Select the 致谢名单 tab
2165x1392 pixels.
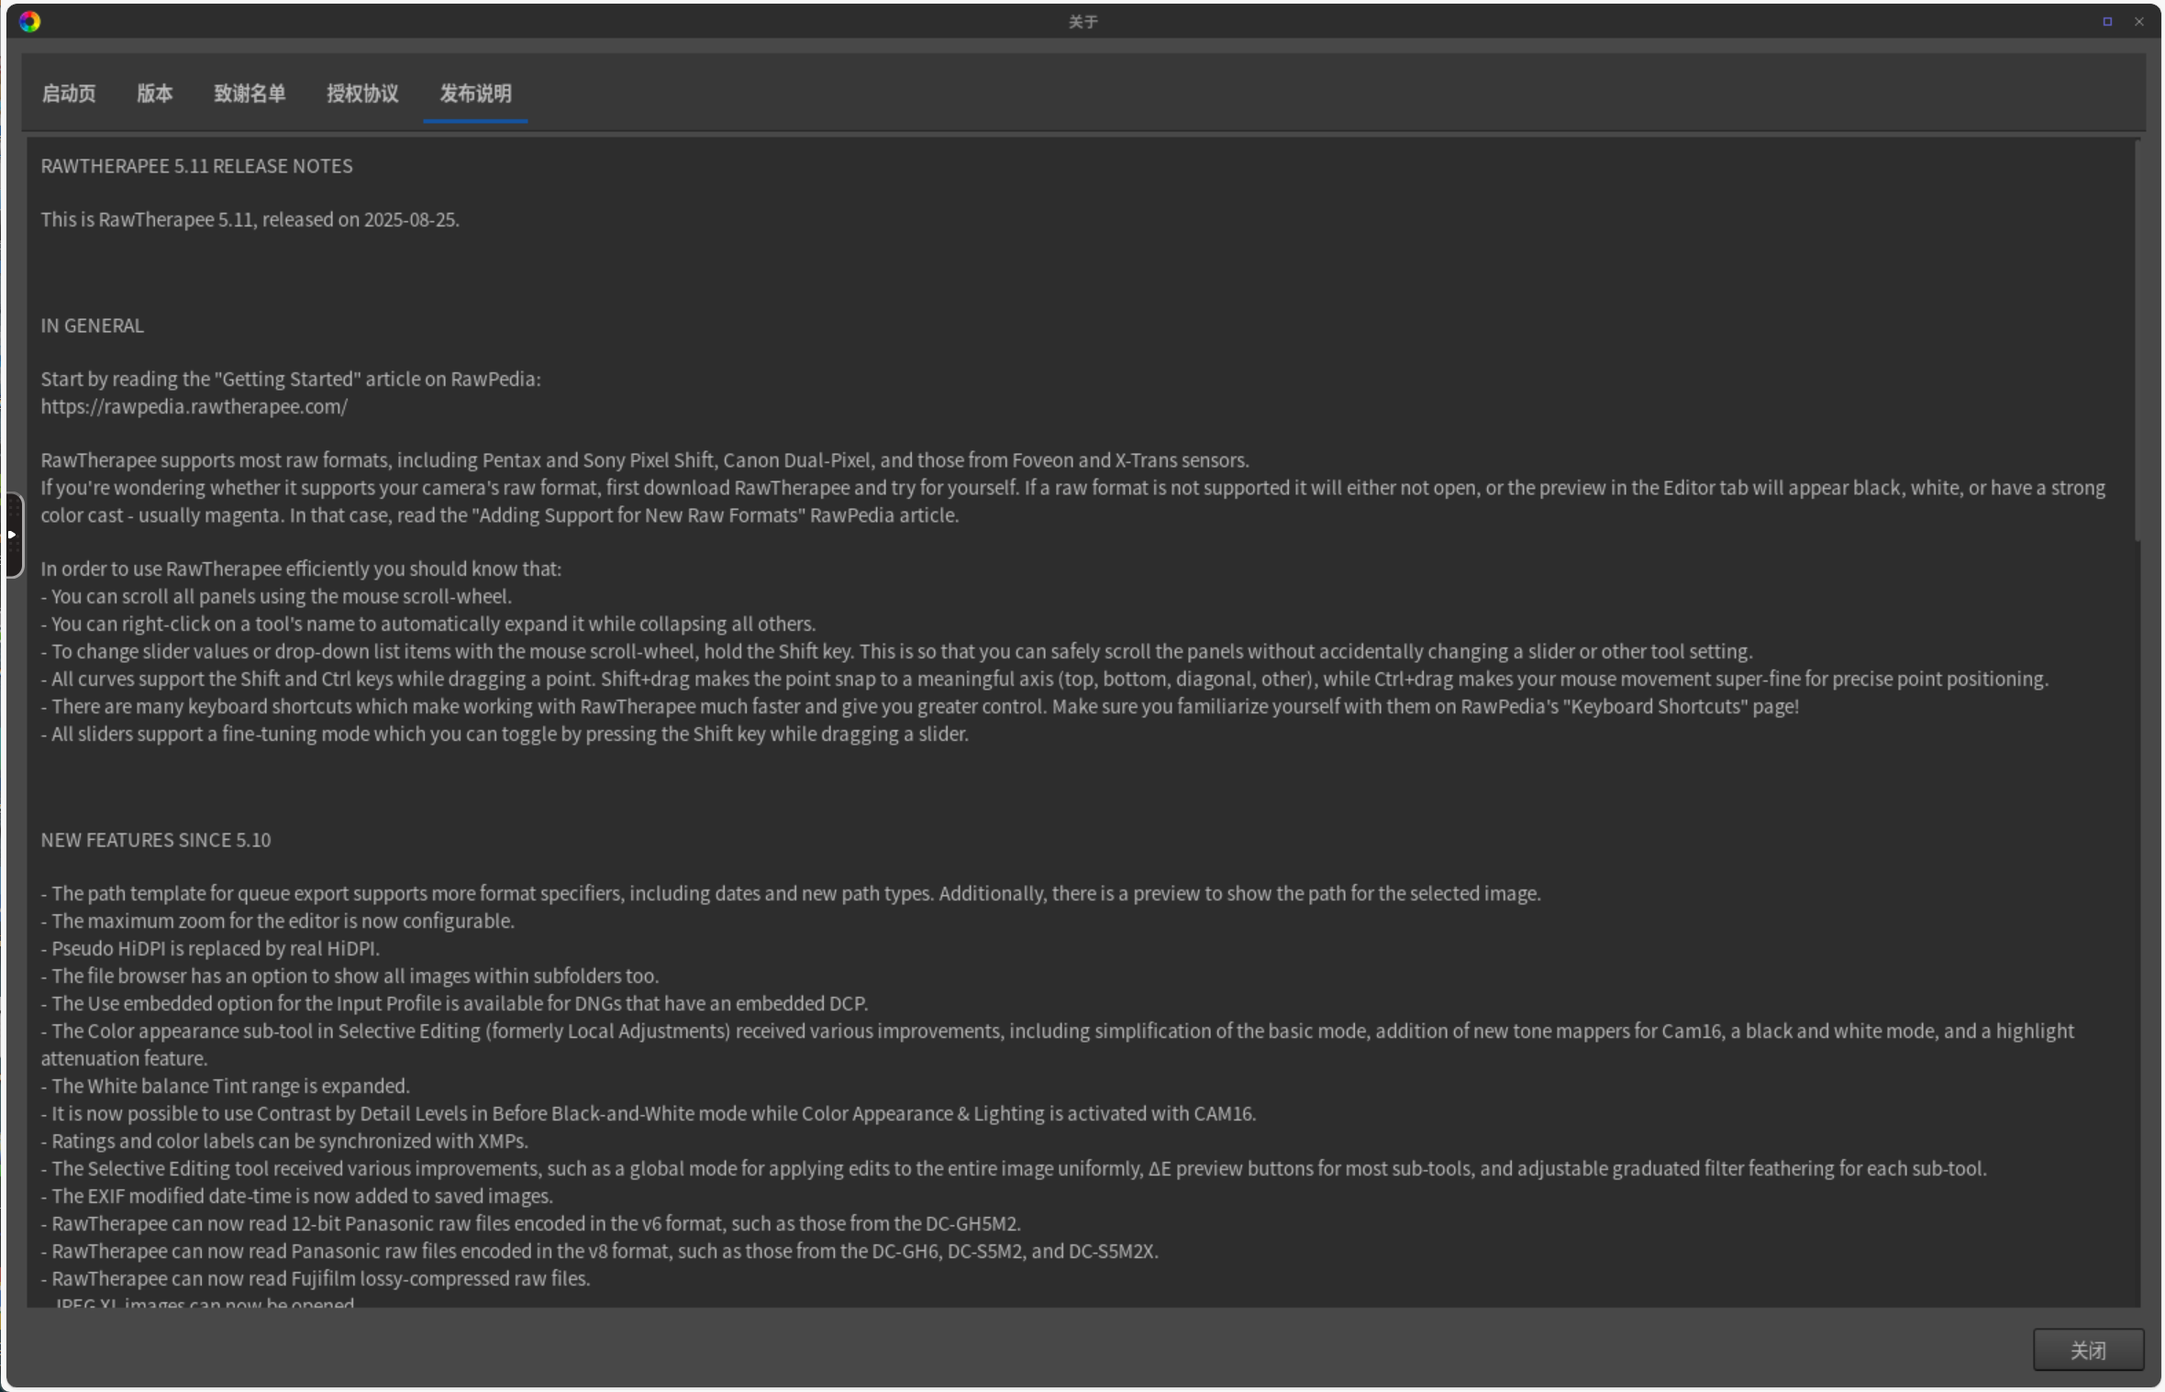point(250,94)
